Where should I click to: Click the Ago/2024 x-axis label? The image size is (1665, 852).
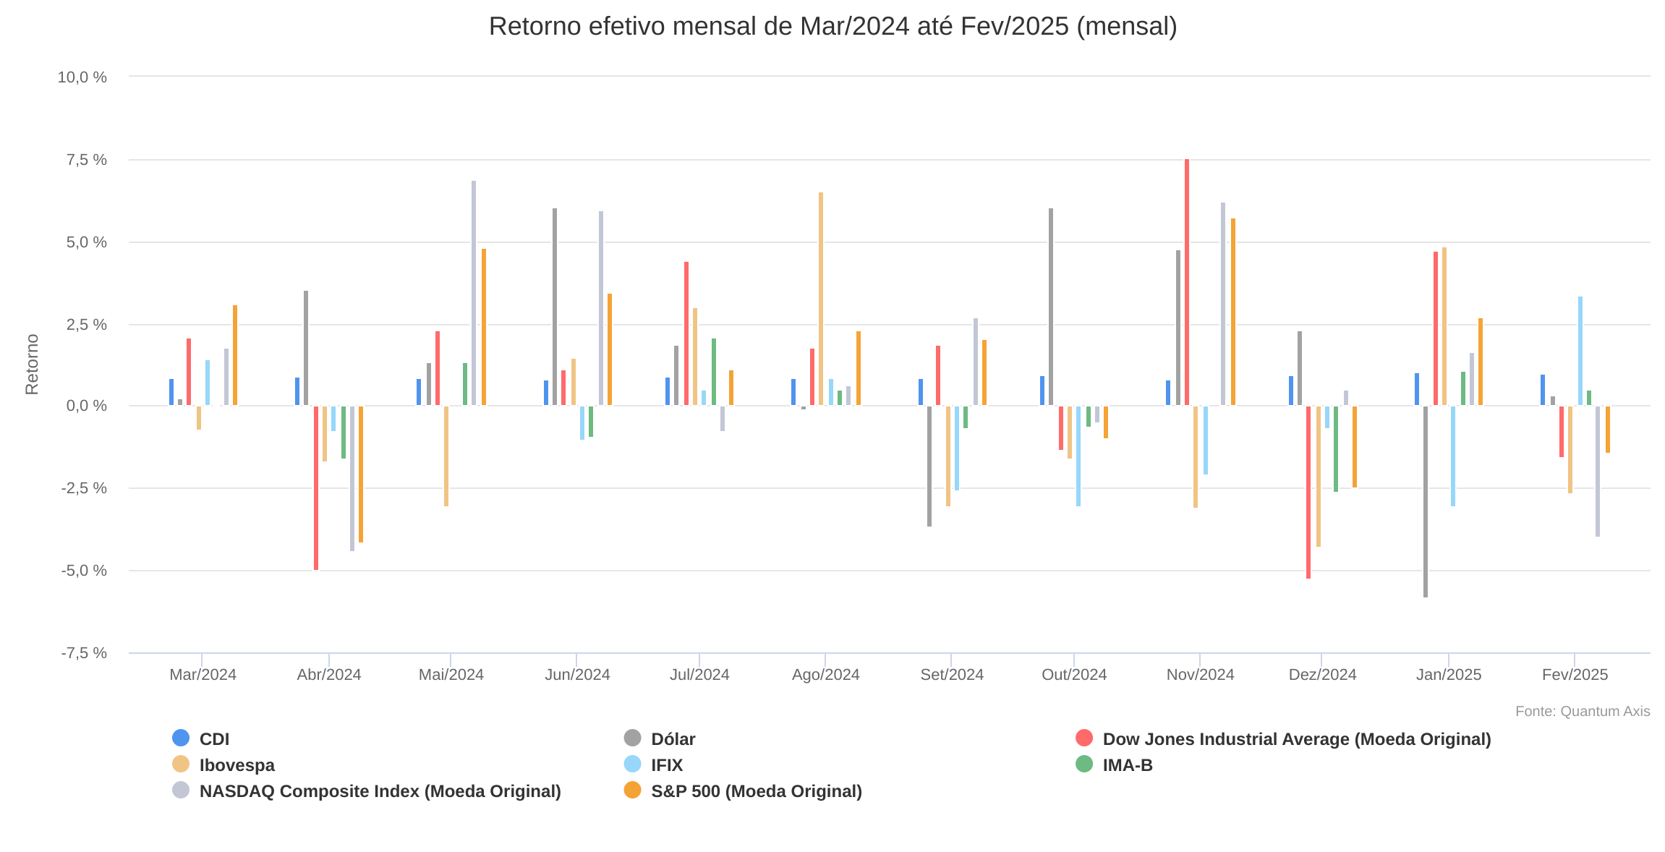pyautogui.click(x=825, y=675)
